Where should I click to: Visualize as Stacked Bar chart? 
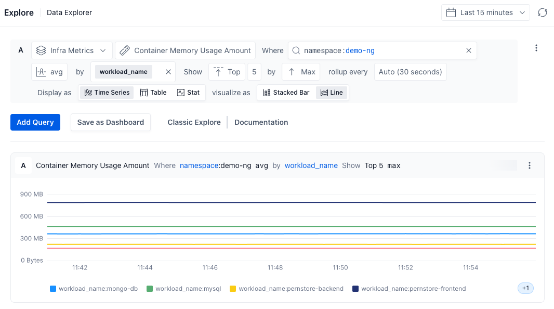[x=286, y=93]
